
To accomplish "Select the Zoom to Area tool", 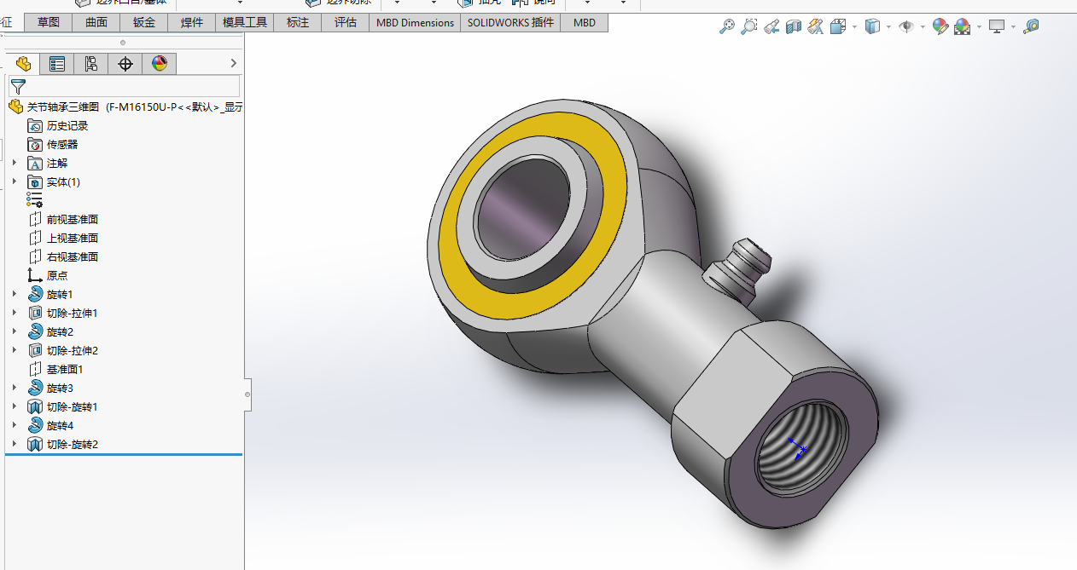I will point(748,26).
